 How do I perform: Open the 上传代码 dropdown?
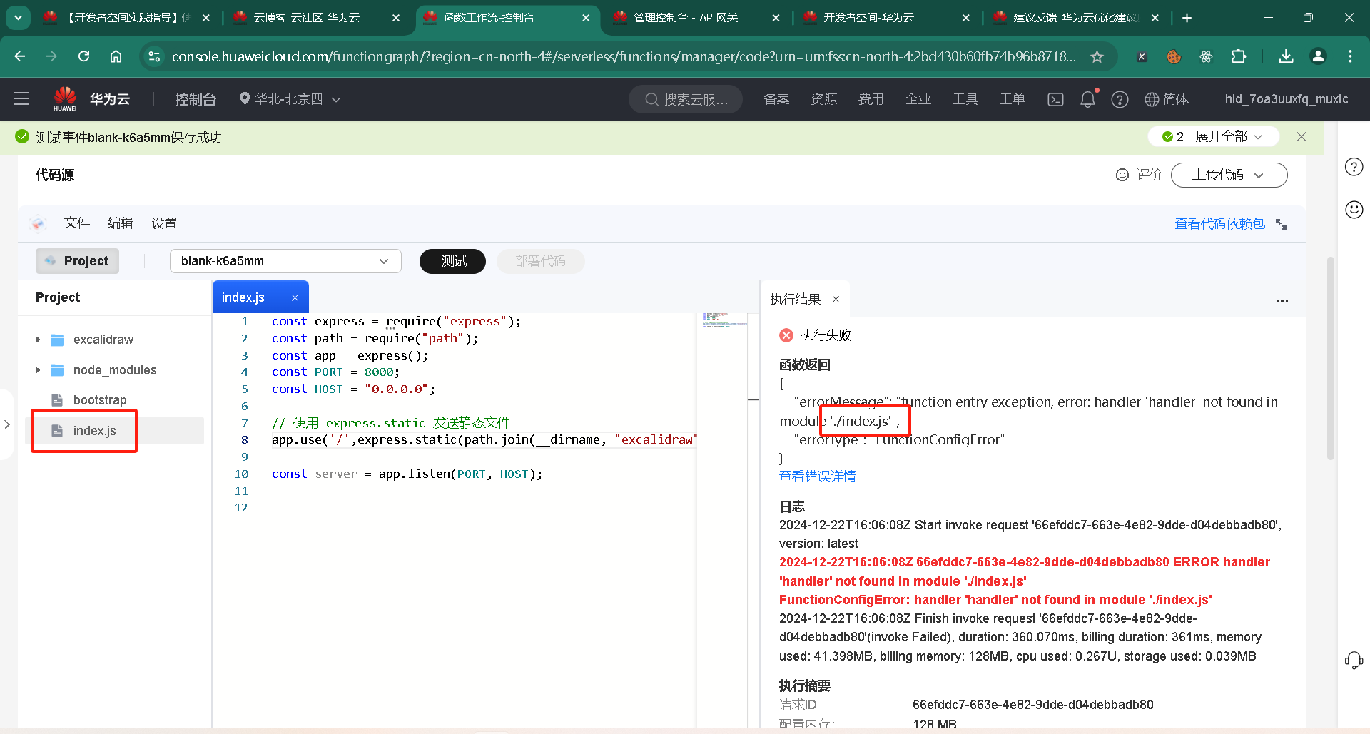[x=1229, y=175]
